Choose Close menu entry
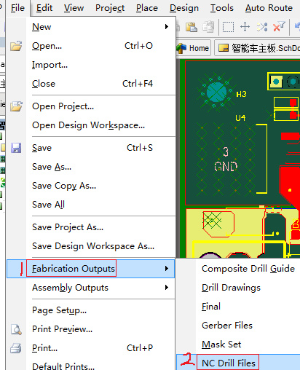 click(91, 84)
